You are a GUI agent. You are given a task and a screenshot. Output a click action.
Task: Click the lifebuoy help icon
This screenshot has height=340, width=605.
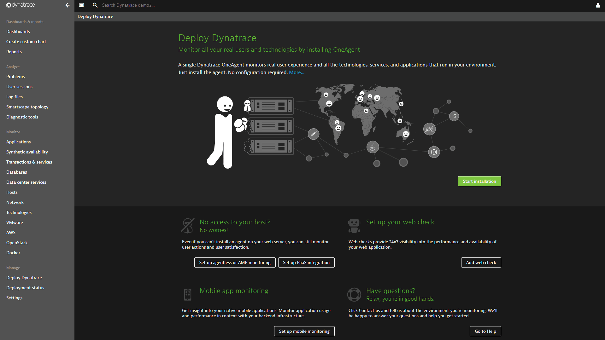click(354, 294)
